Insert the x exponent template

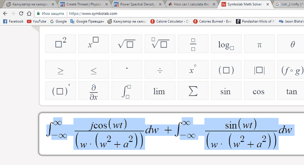tap(94, 44)
